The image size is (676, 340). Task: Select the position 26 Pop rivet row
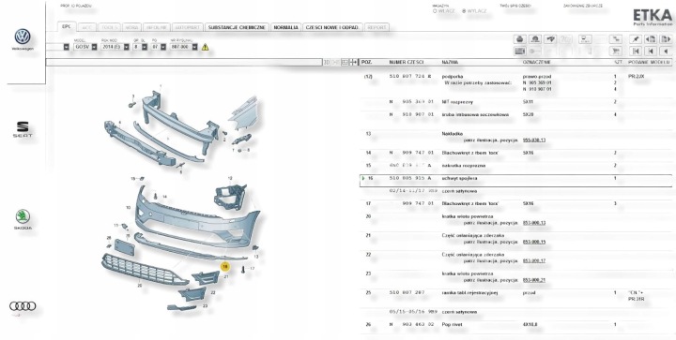tap(515, 324)
